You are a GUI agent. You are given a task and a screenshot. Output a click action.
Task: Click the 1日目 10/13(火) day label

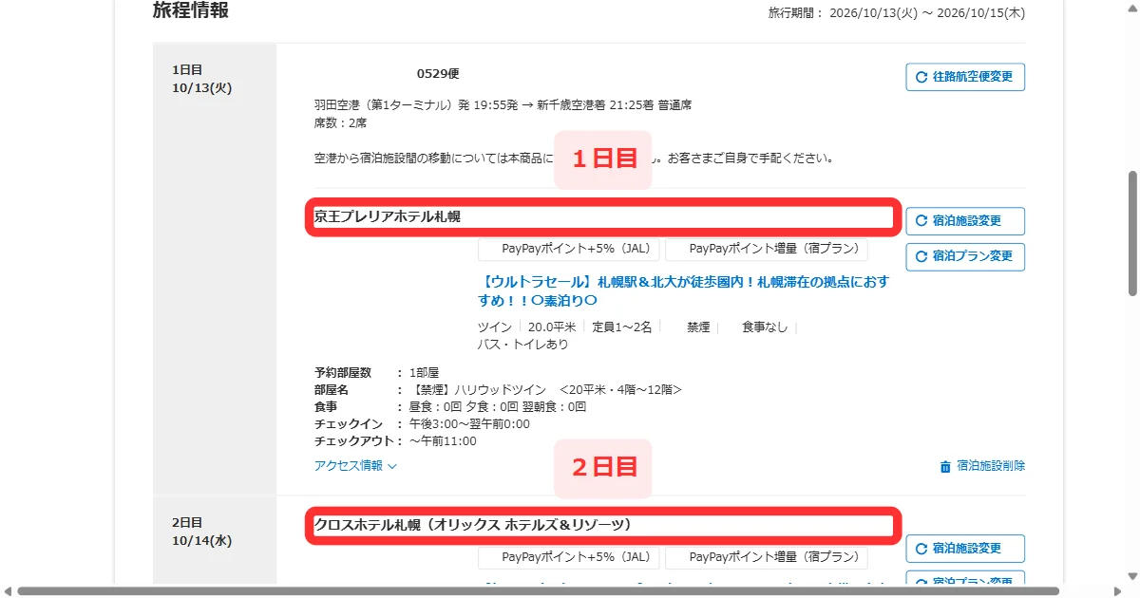coord(201,79)
